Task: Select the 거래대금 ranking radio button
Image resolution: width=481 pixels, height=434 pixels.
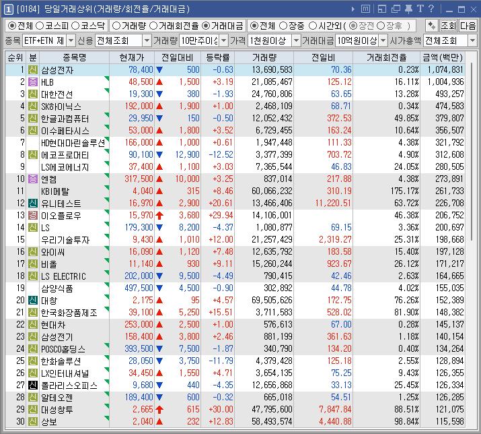Action: pos(206,26)
